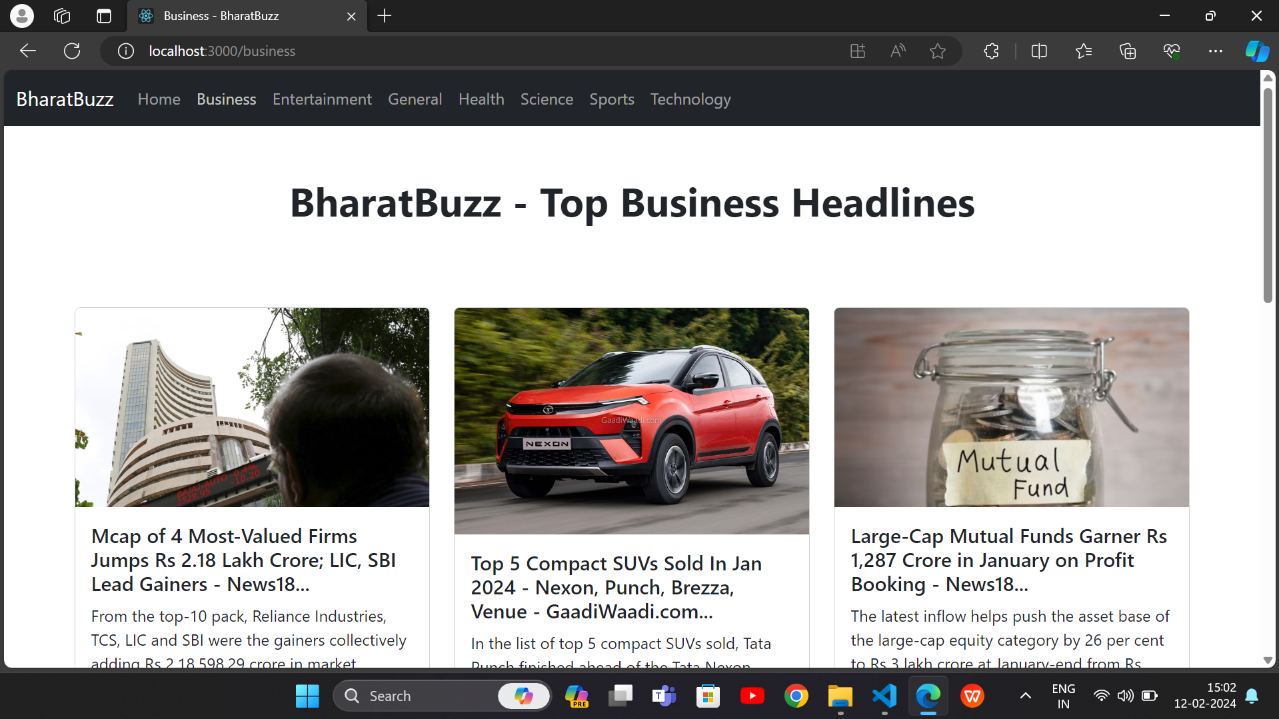The width and height of the screenshot is (1279, 719).
Task: Go to the Home nav link
Action: [x=159, y=99]
